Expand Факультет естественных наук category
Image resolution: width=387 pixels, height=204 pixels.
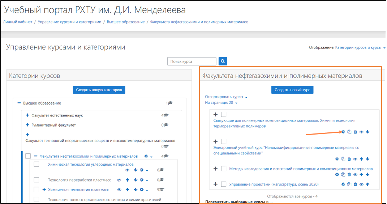pyautogui.click(x=27, y=115)
